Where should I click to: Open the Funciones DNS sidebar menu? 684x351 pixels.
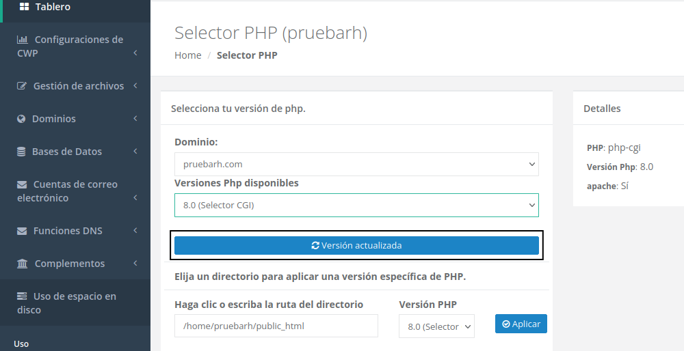pyautogui.click(x=68, y=231)
